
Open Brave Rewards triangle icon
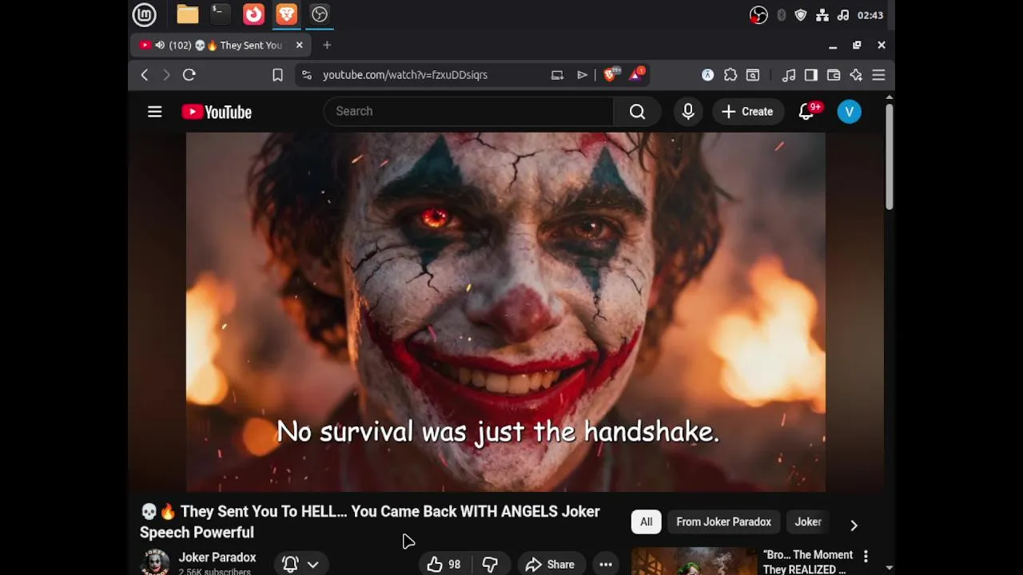[637, 75]
